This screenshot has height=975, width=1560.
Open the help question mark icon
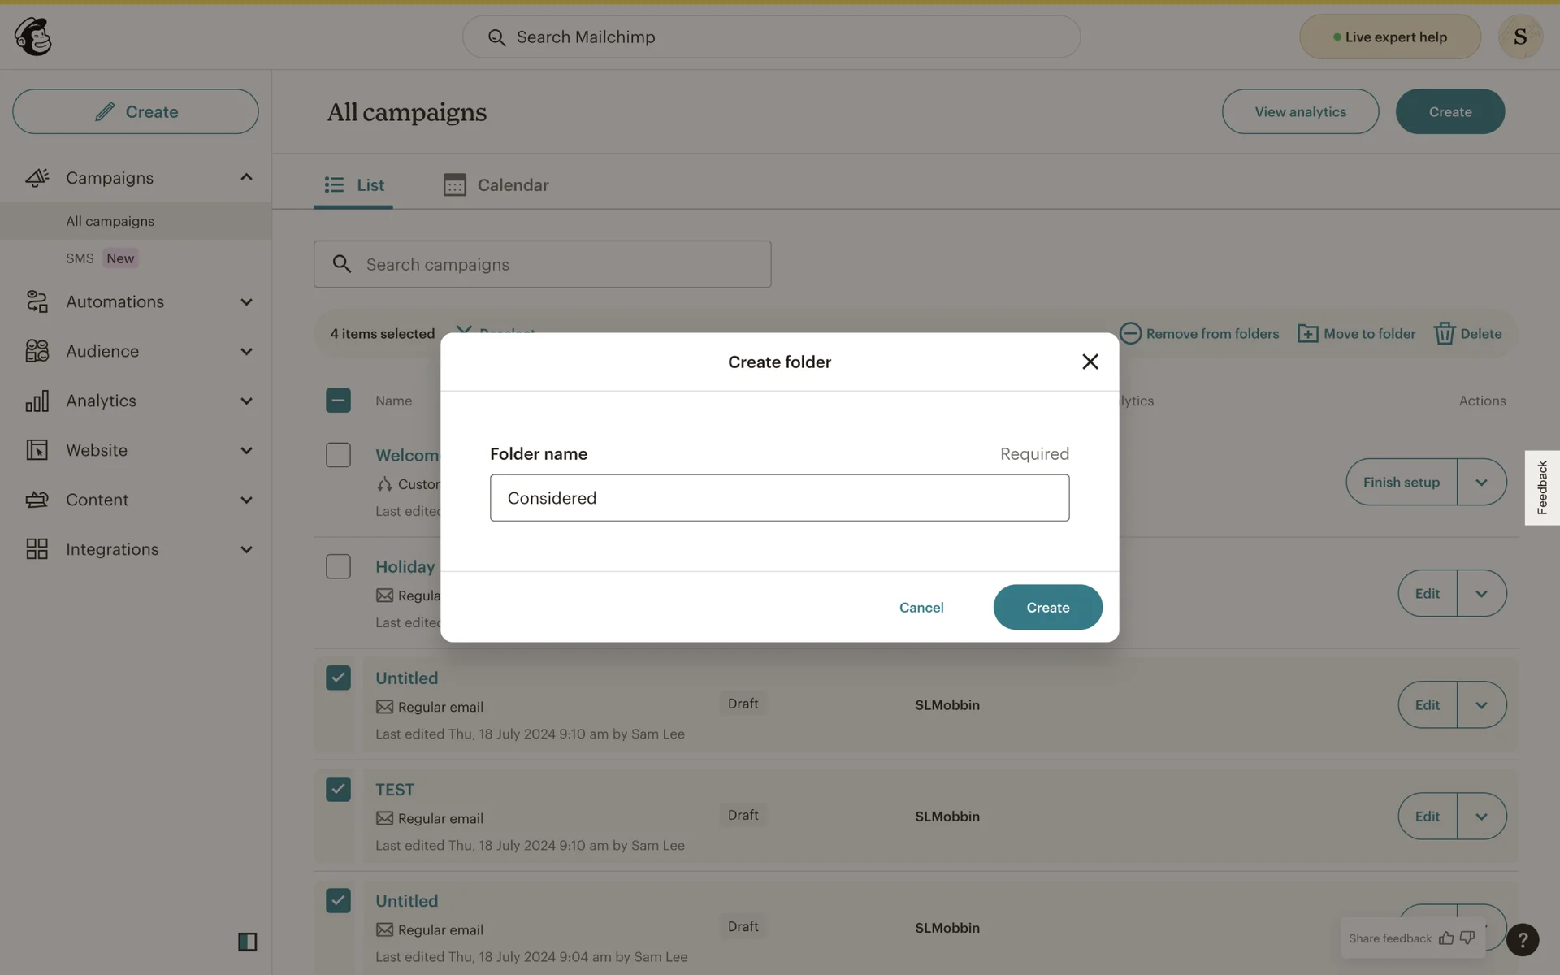[1522, 939]
